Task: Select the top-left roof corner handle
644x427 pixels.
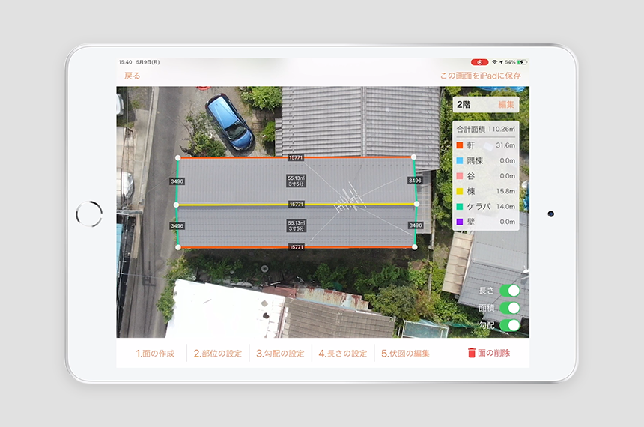Action: [x=177, y=158]
